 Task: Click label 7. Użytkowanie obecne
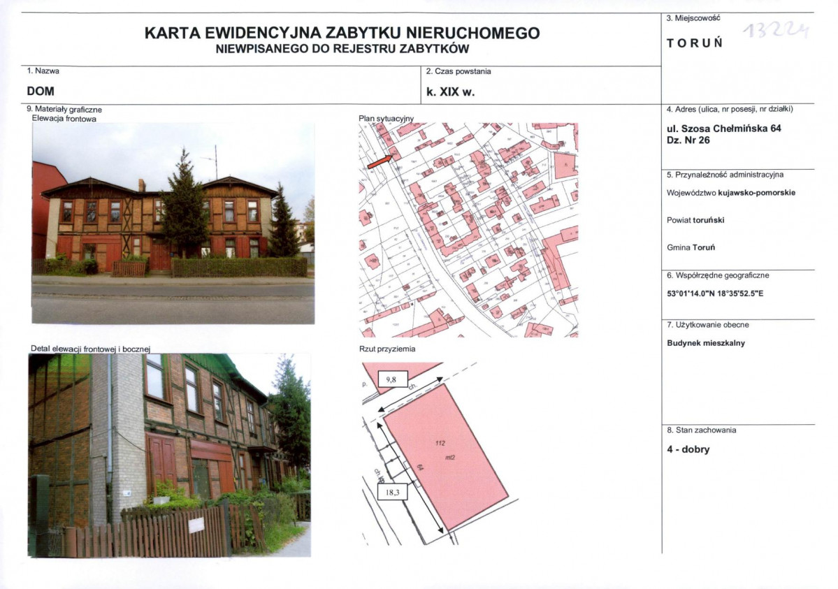tap(707, 325)
